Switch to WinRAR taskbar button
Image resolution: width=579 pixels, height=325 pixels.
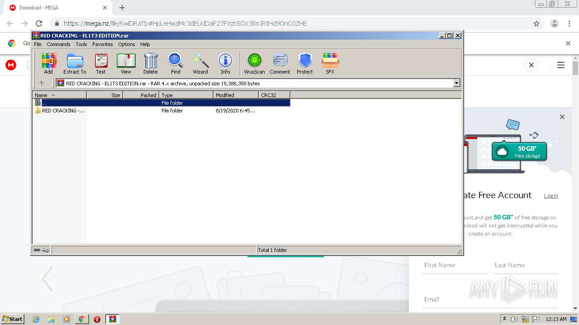112,319
